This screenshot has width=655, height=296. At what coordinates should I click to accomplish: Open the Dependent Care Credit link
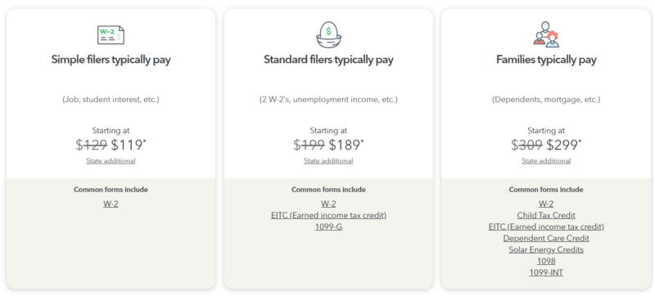[546, 239]
